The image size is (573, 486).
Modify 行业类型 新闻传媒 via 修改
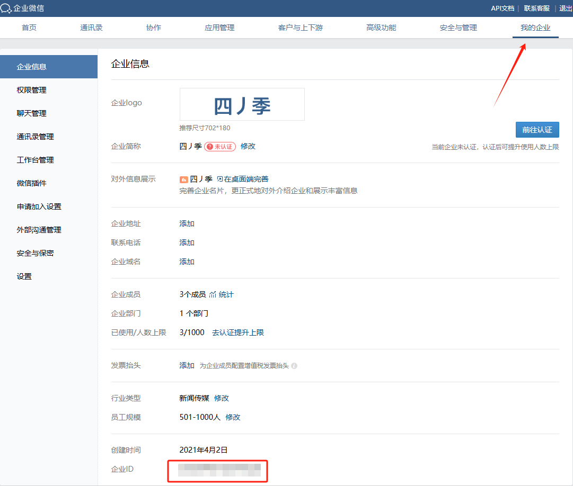pos(222,398)
